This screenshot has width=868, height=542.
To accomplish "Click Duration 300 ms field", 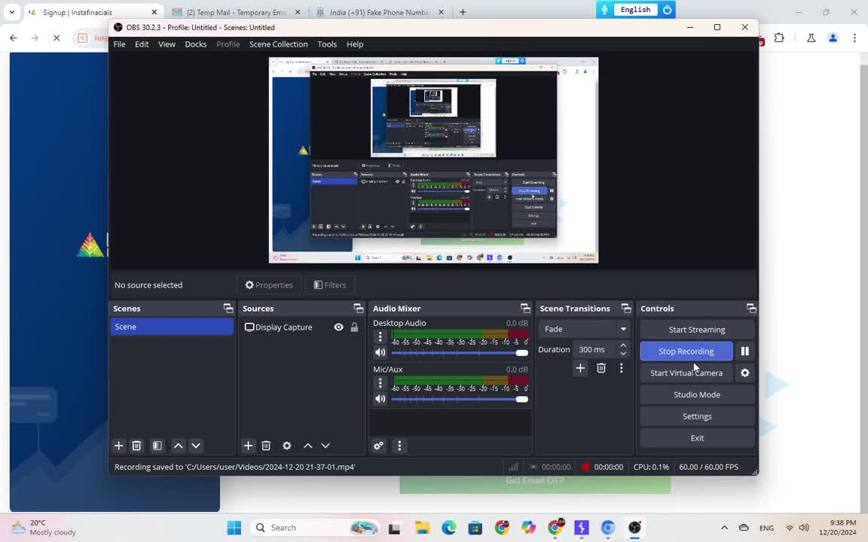I will (x=595, y=349).
